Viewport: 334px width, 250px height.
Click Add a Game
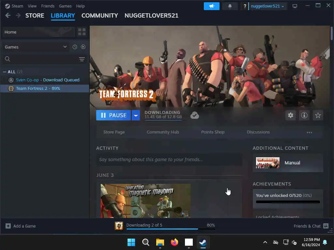point(24,226)
